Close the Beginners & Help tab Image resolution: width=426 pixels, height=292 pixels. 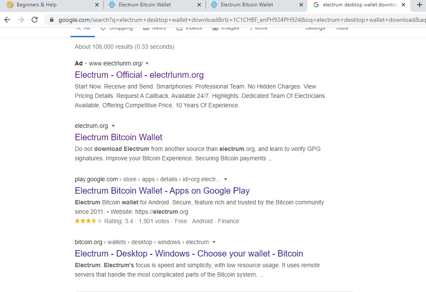click(x=97, y=5)
